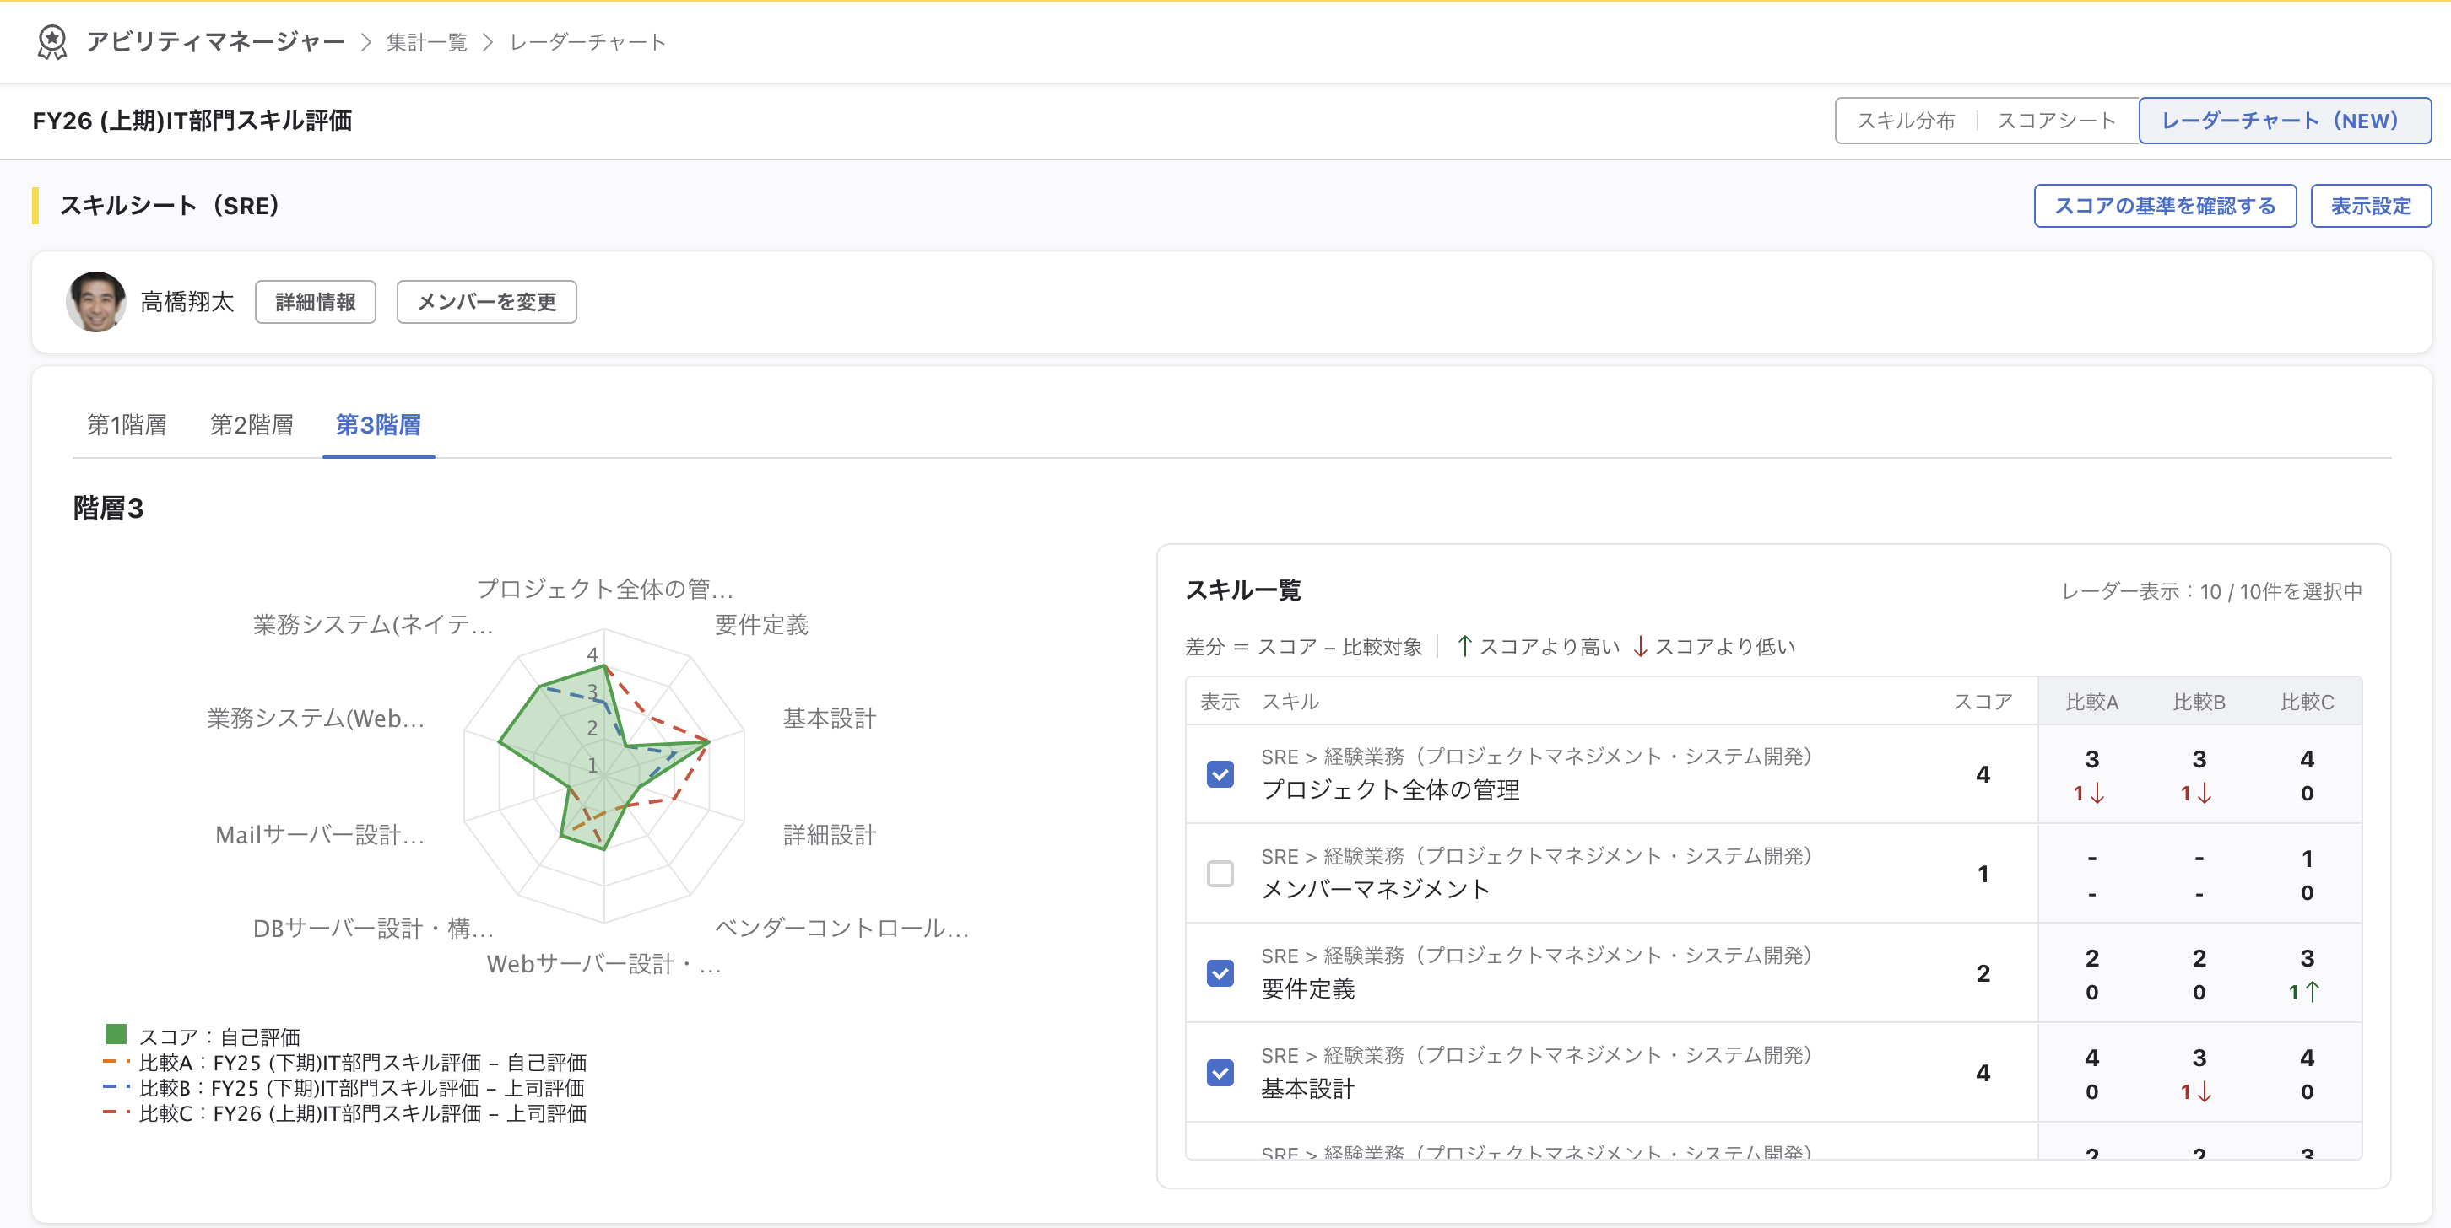Click メンバーを変更 button
This screenshot has width=2451, height=1228.
(x=486, y=302)
